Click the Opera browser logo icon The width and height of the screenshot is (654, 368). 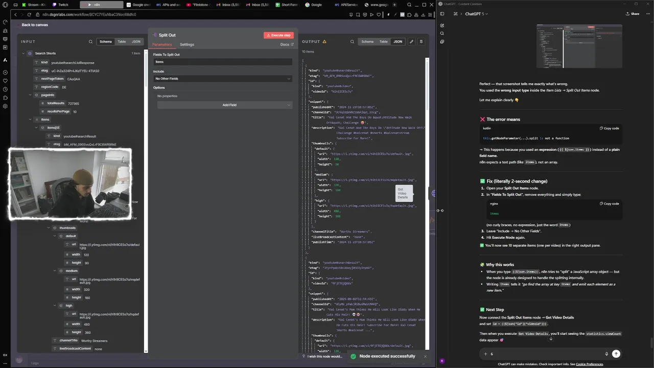point(5,5)
